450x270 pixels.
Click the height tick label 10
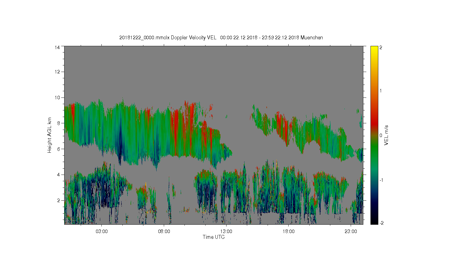pos(57,97)
